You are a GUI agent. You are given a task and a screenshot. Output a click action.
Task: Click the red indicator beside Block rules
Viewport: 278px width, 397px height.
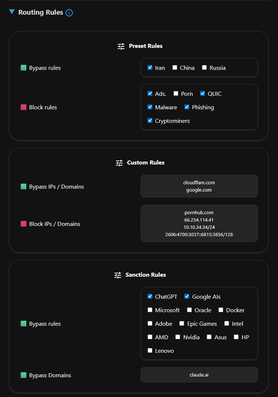coord(23,107)
